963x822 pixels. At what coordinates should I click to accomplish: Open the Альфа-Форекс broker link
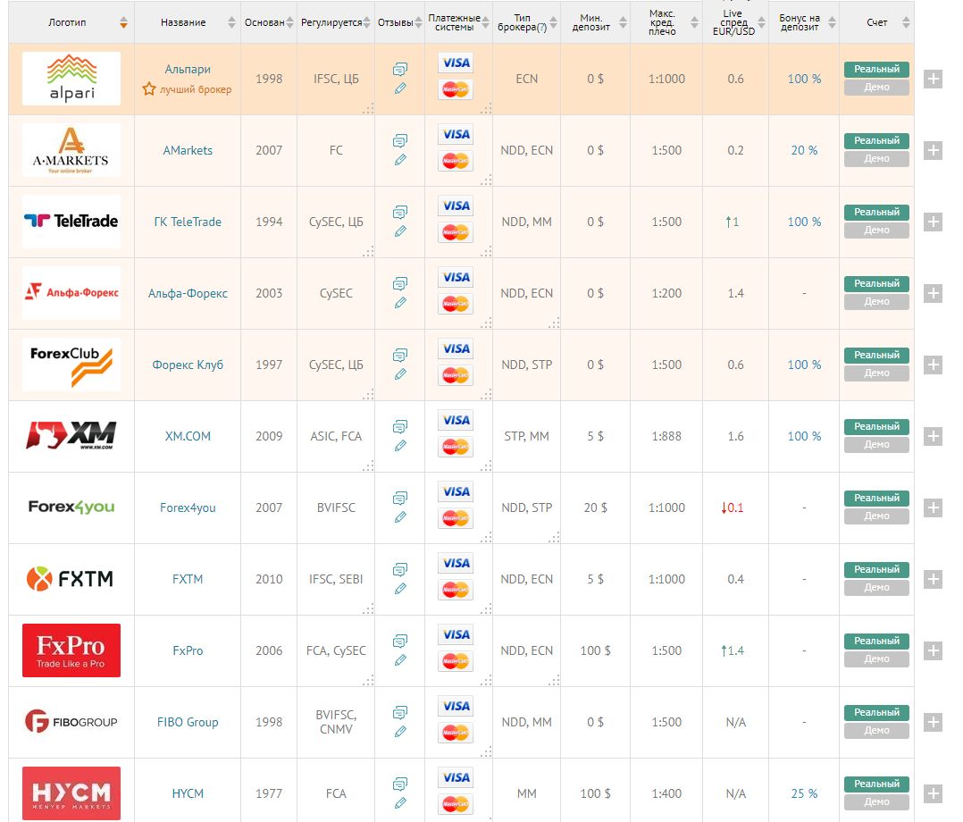[188, 293]
